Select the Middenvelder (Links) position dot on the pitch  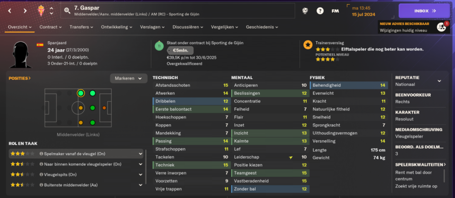81,93
